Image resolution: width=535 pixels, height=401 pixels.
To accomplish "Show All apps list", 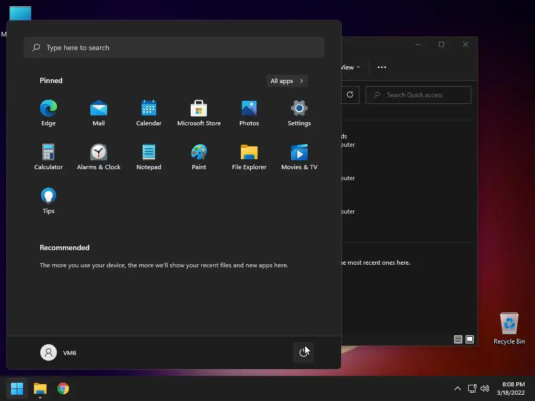I will pyautogui.click(x=287, y=81).
